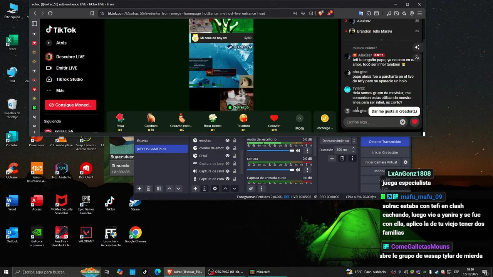Open the transitions three-dot menu
The height and width of the screenshot is (277, 493).
352,158
